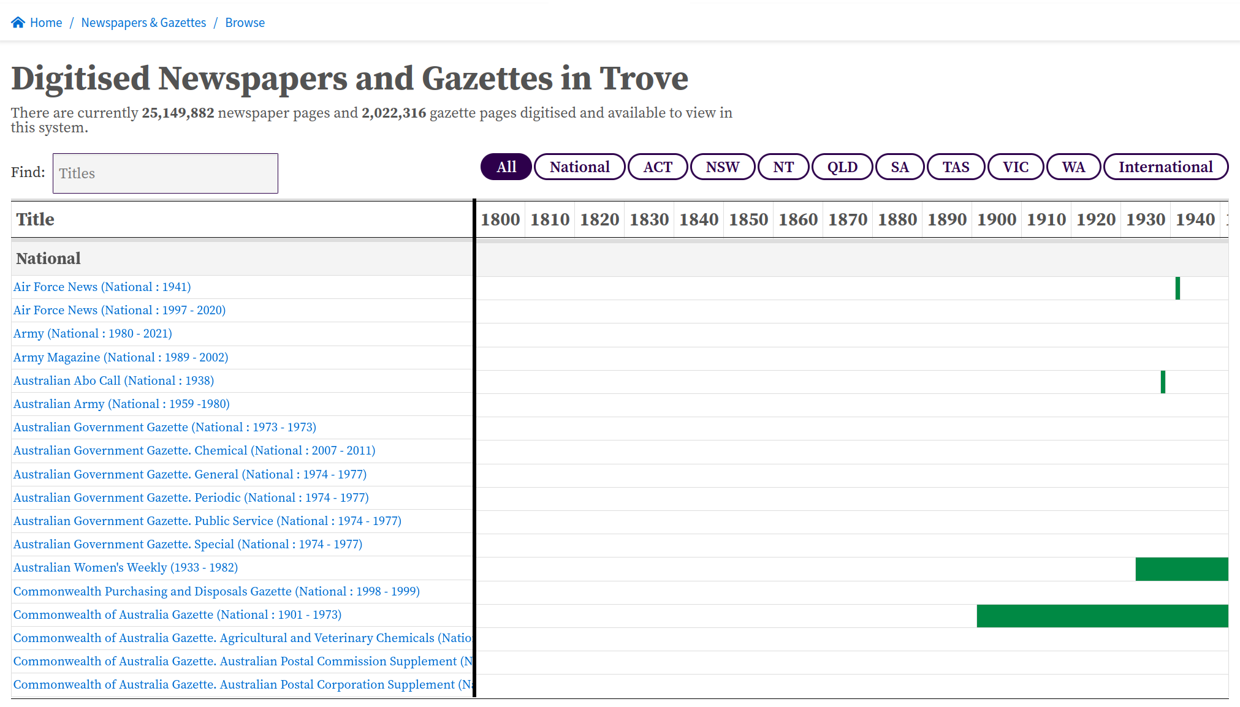The image size is (1240, 707).
Task: Click the 1940 decade column header
Action: [1195, 219]
